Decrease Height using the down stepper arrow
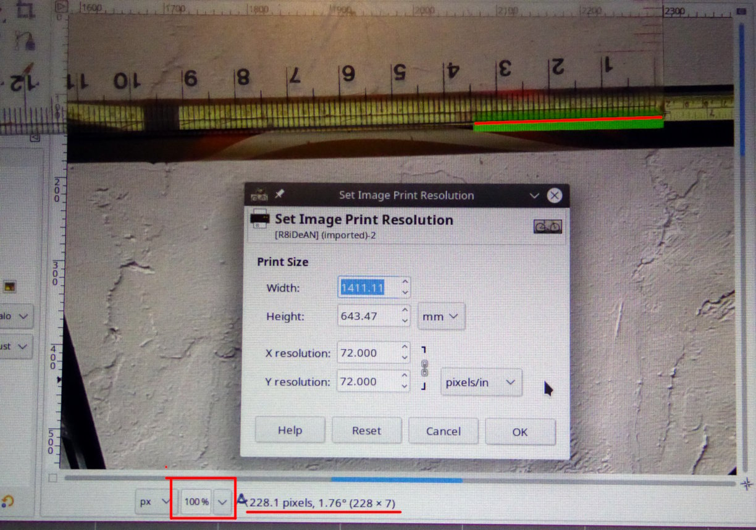Viewport: 756px width, 530px height. [x=405, y=321]
